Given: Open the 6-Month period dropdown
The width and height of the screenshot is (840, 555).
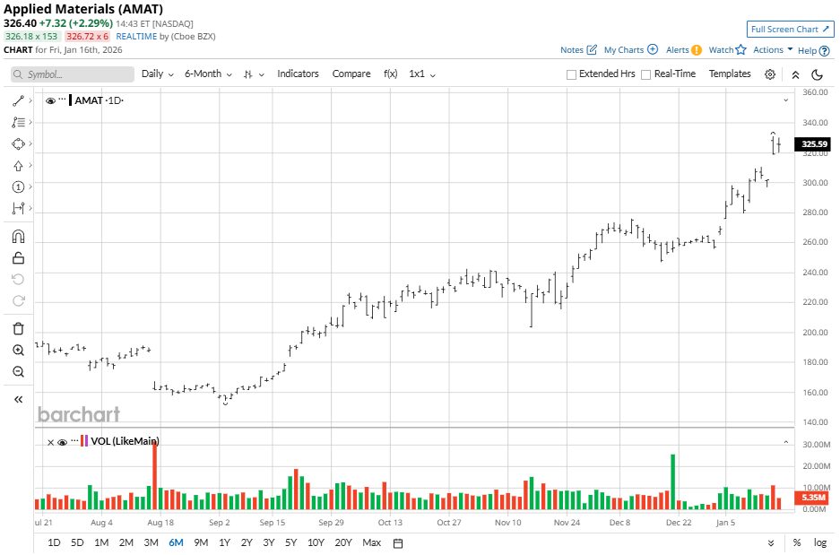Looking at the screenshot, I should click(208, 74).
